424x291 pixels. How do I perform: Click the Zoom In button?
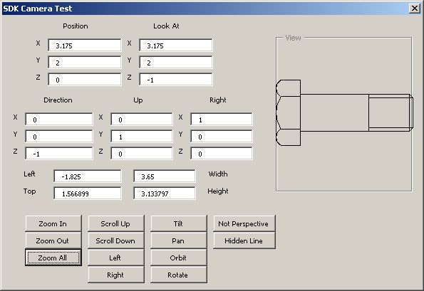point(53,223)
